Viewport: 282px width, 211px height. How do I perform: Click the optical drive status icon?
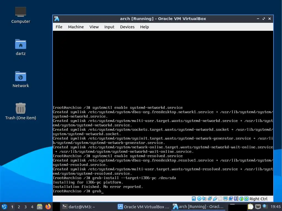tap(199, 199)
